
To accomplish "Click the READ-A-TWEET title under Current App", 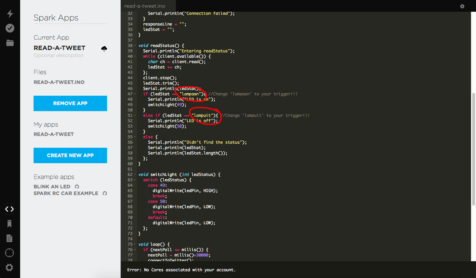I will point(59,48).
